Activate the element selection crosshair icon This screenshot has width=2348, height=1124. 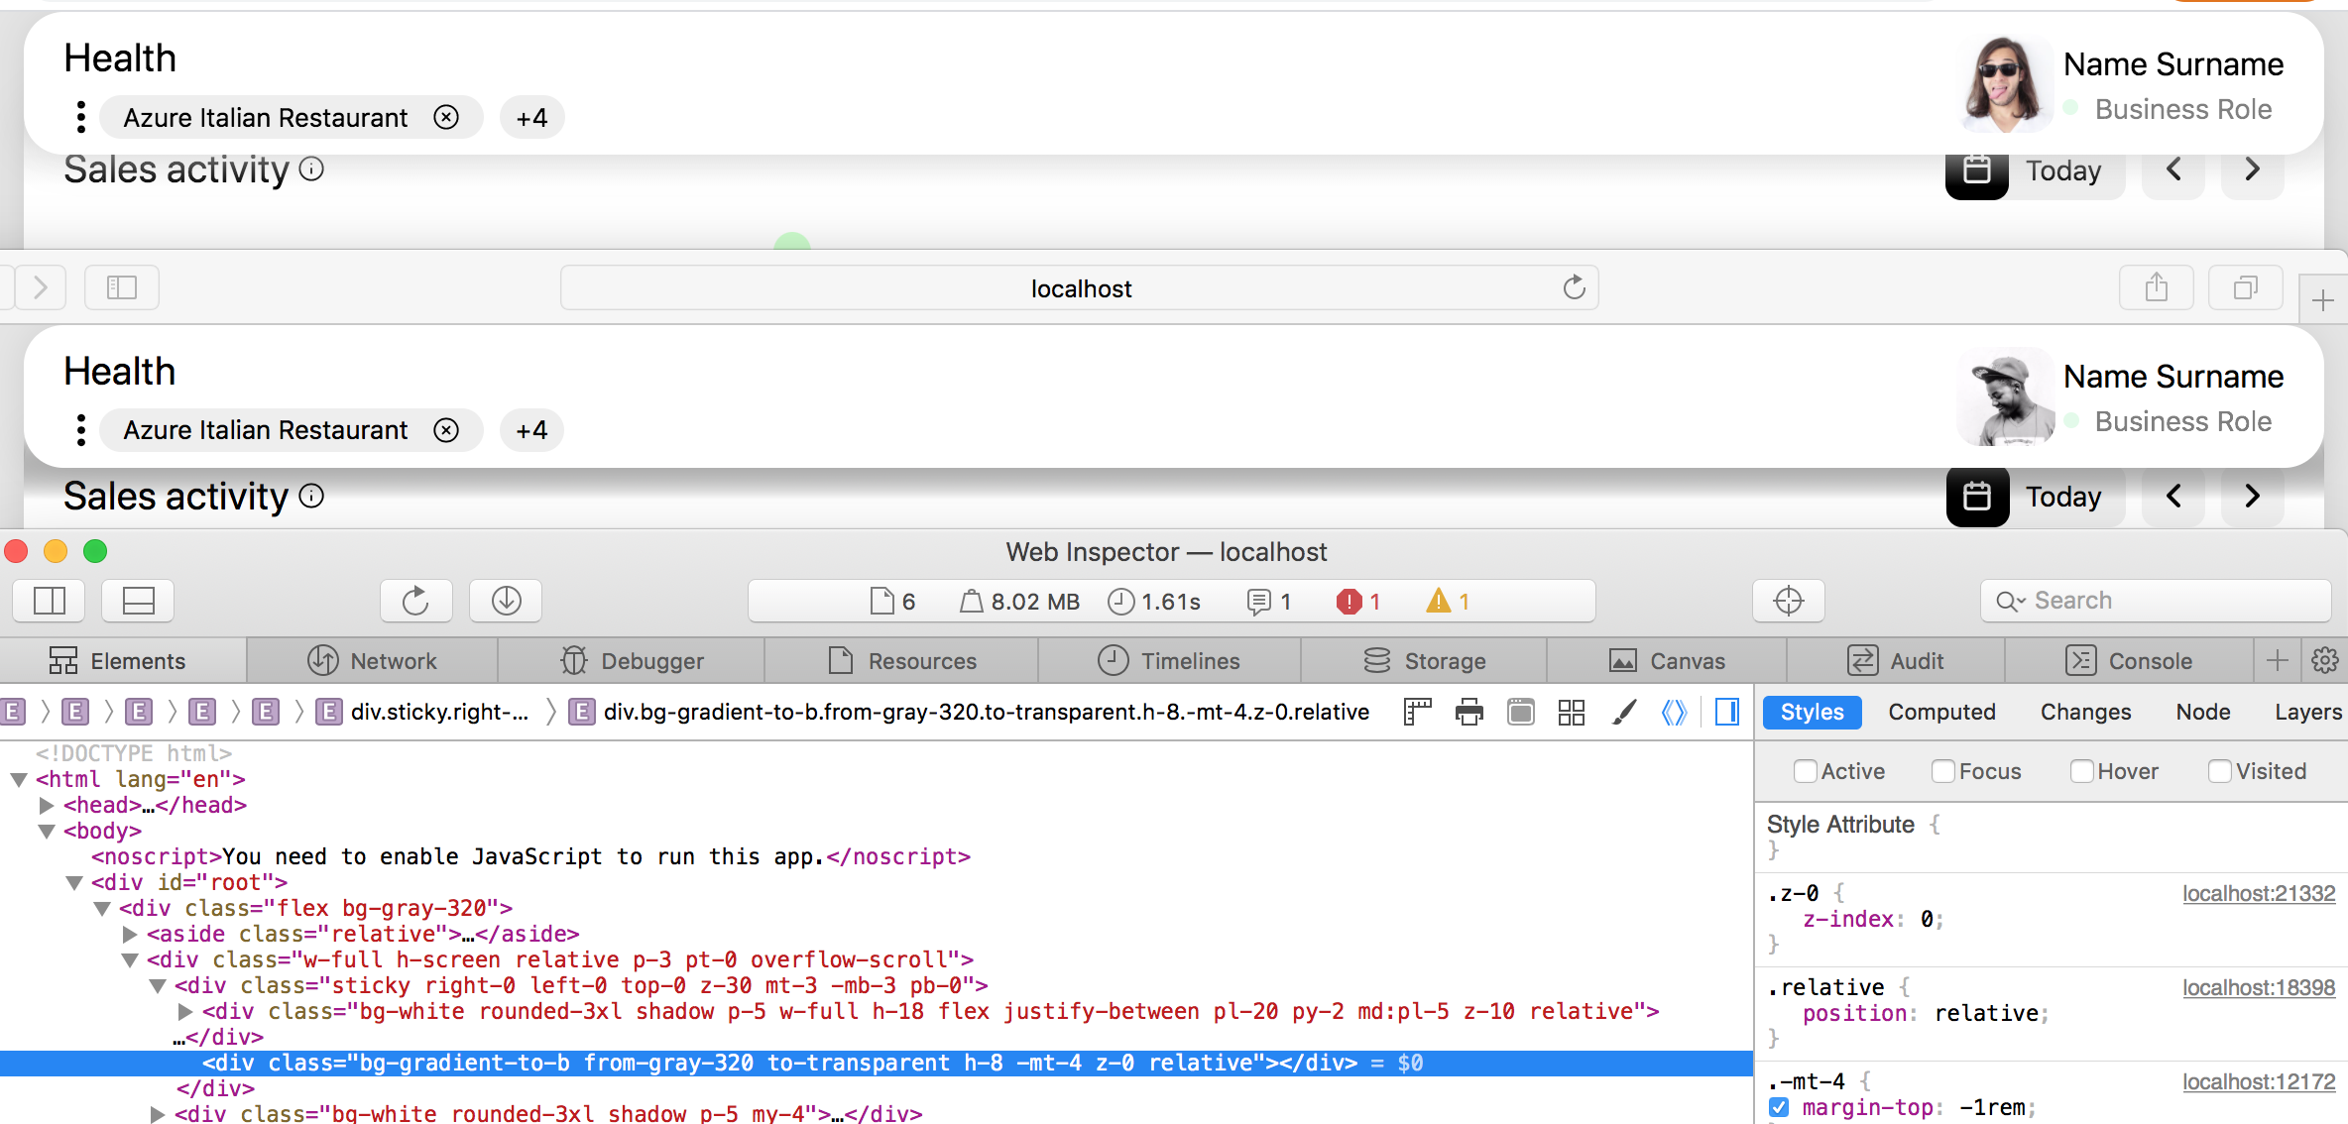click(1788, 601)
